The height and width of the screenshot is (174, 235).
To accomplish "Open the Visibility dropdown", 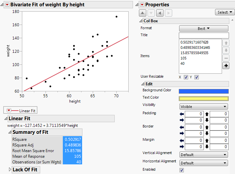I will (203, 107).
